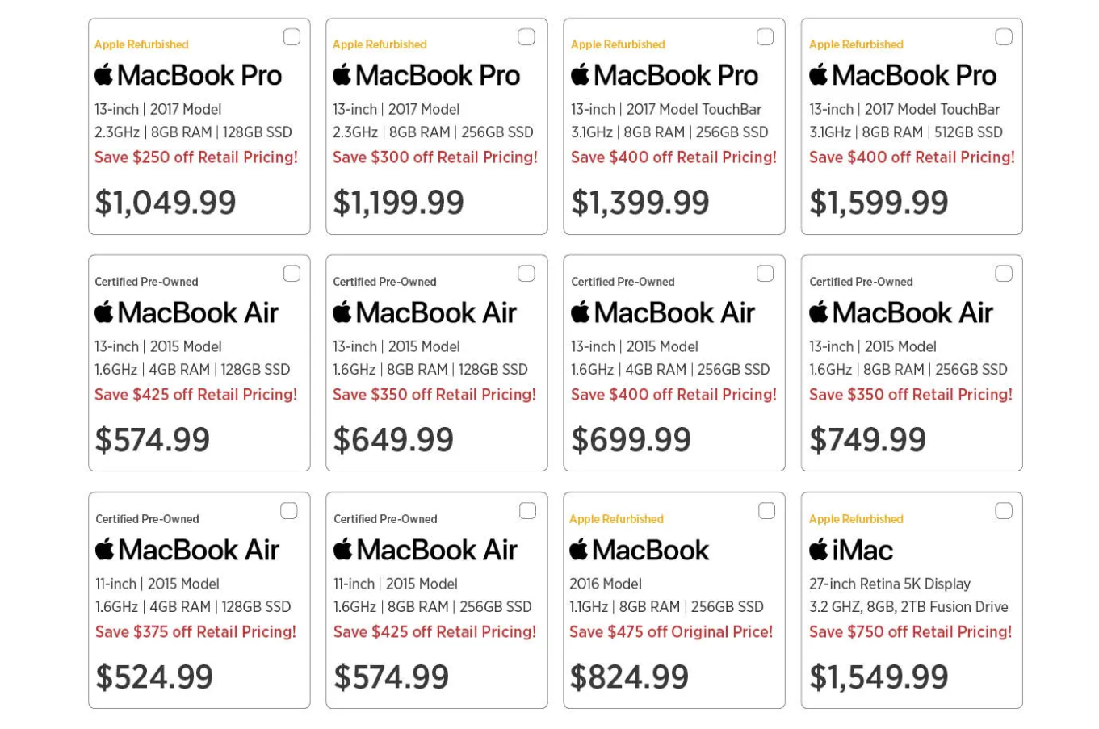Screen dimensions: 1099x729
Task: Click the Apple logo on the $1,399.99 MacBook Pro TouchBar
Action: click(579, 74)
